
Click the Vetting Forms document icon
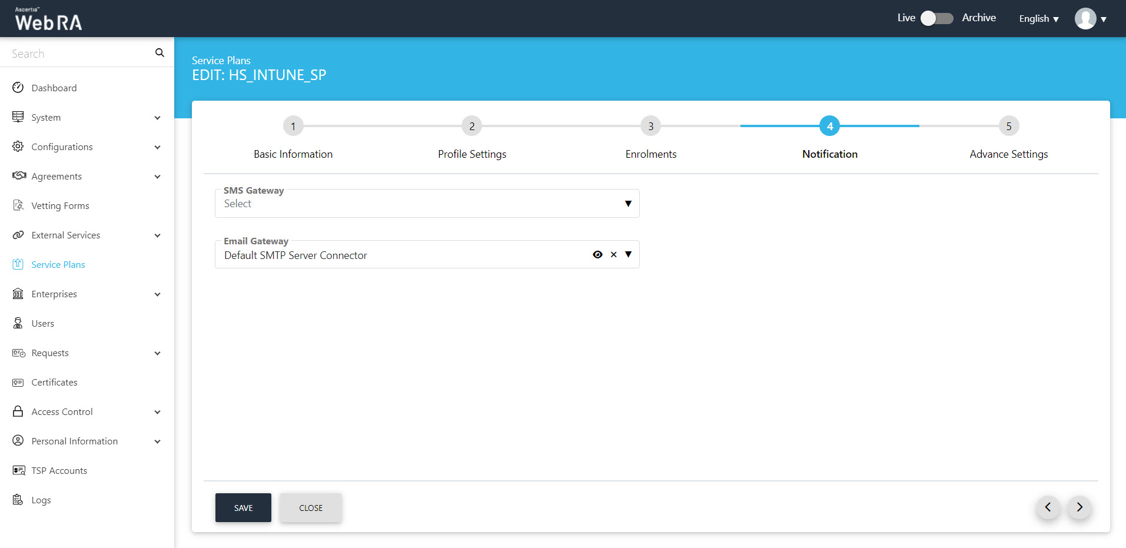tap(18, 205)
